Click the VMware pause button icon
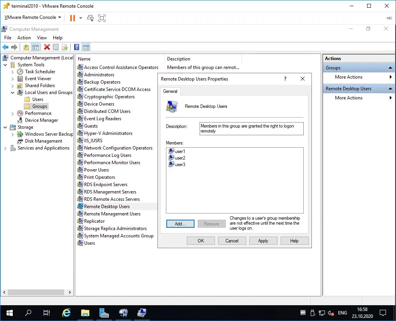The width and height of the screenshot is (396, 321). tap(73, 18)
